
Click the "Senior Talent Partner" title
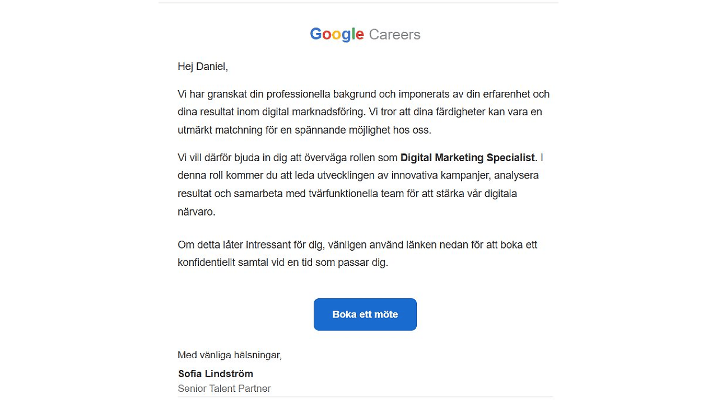pos(224,388)
